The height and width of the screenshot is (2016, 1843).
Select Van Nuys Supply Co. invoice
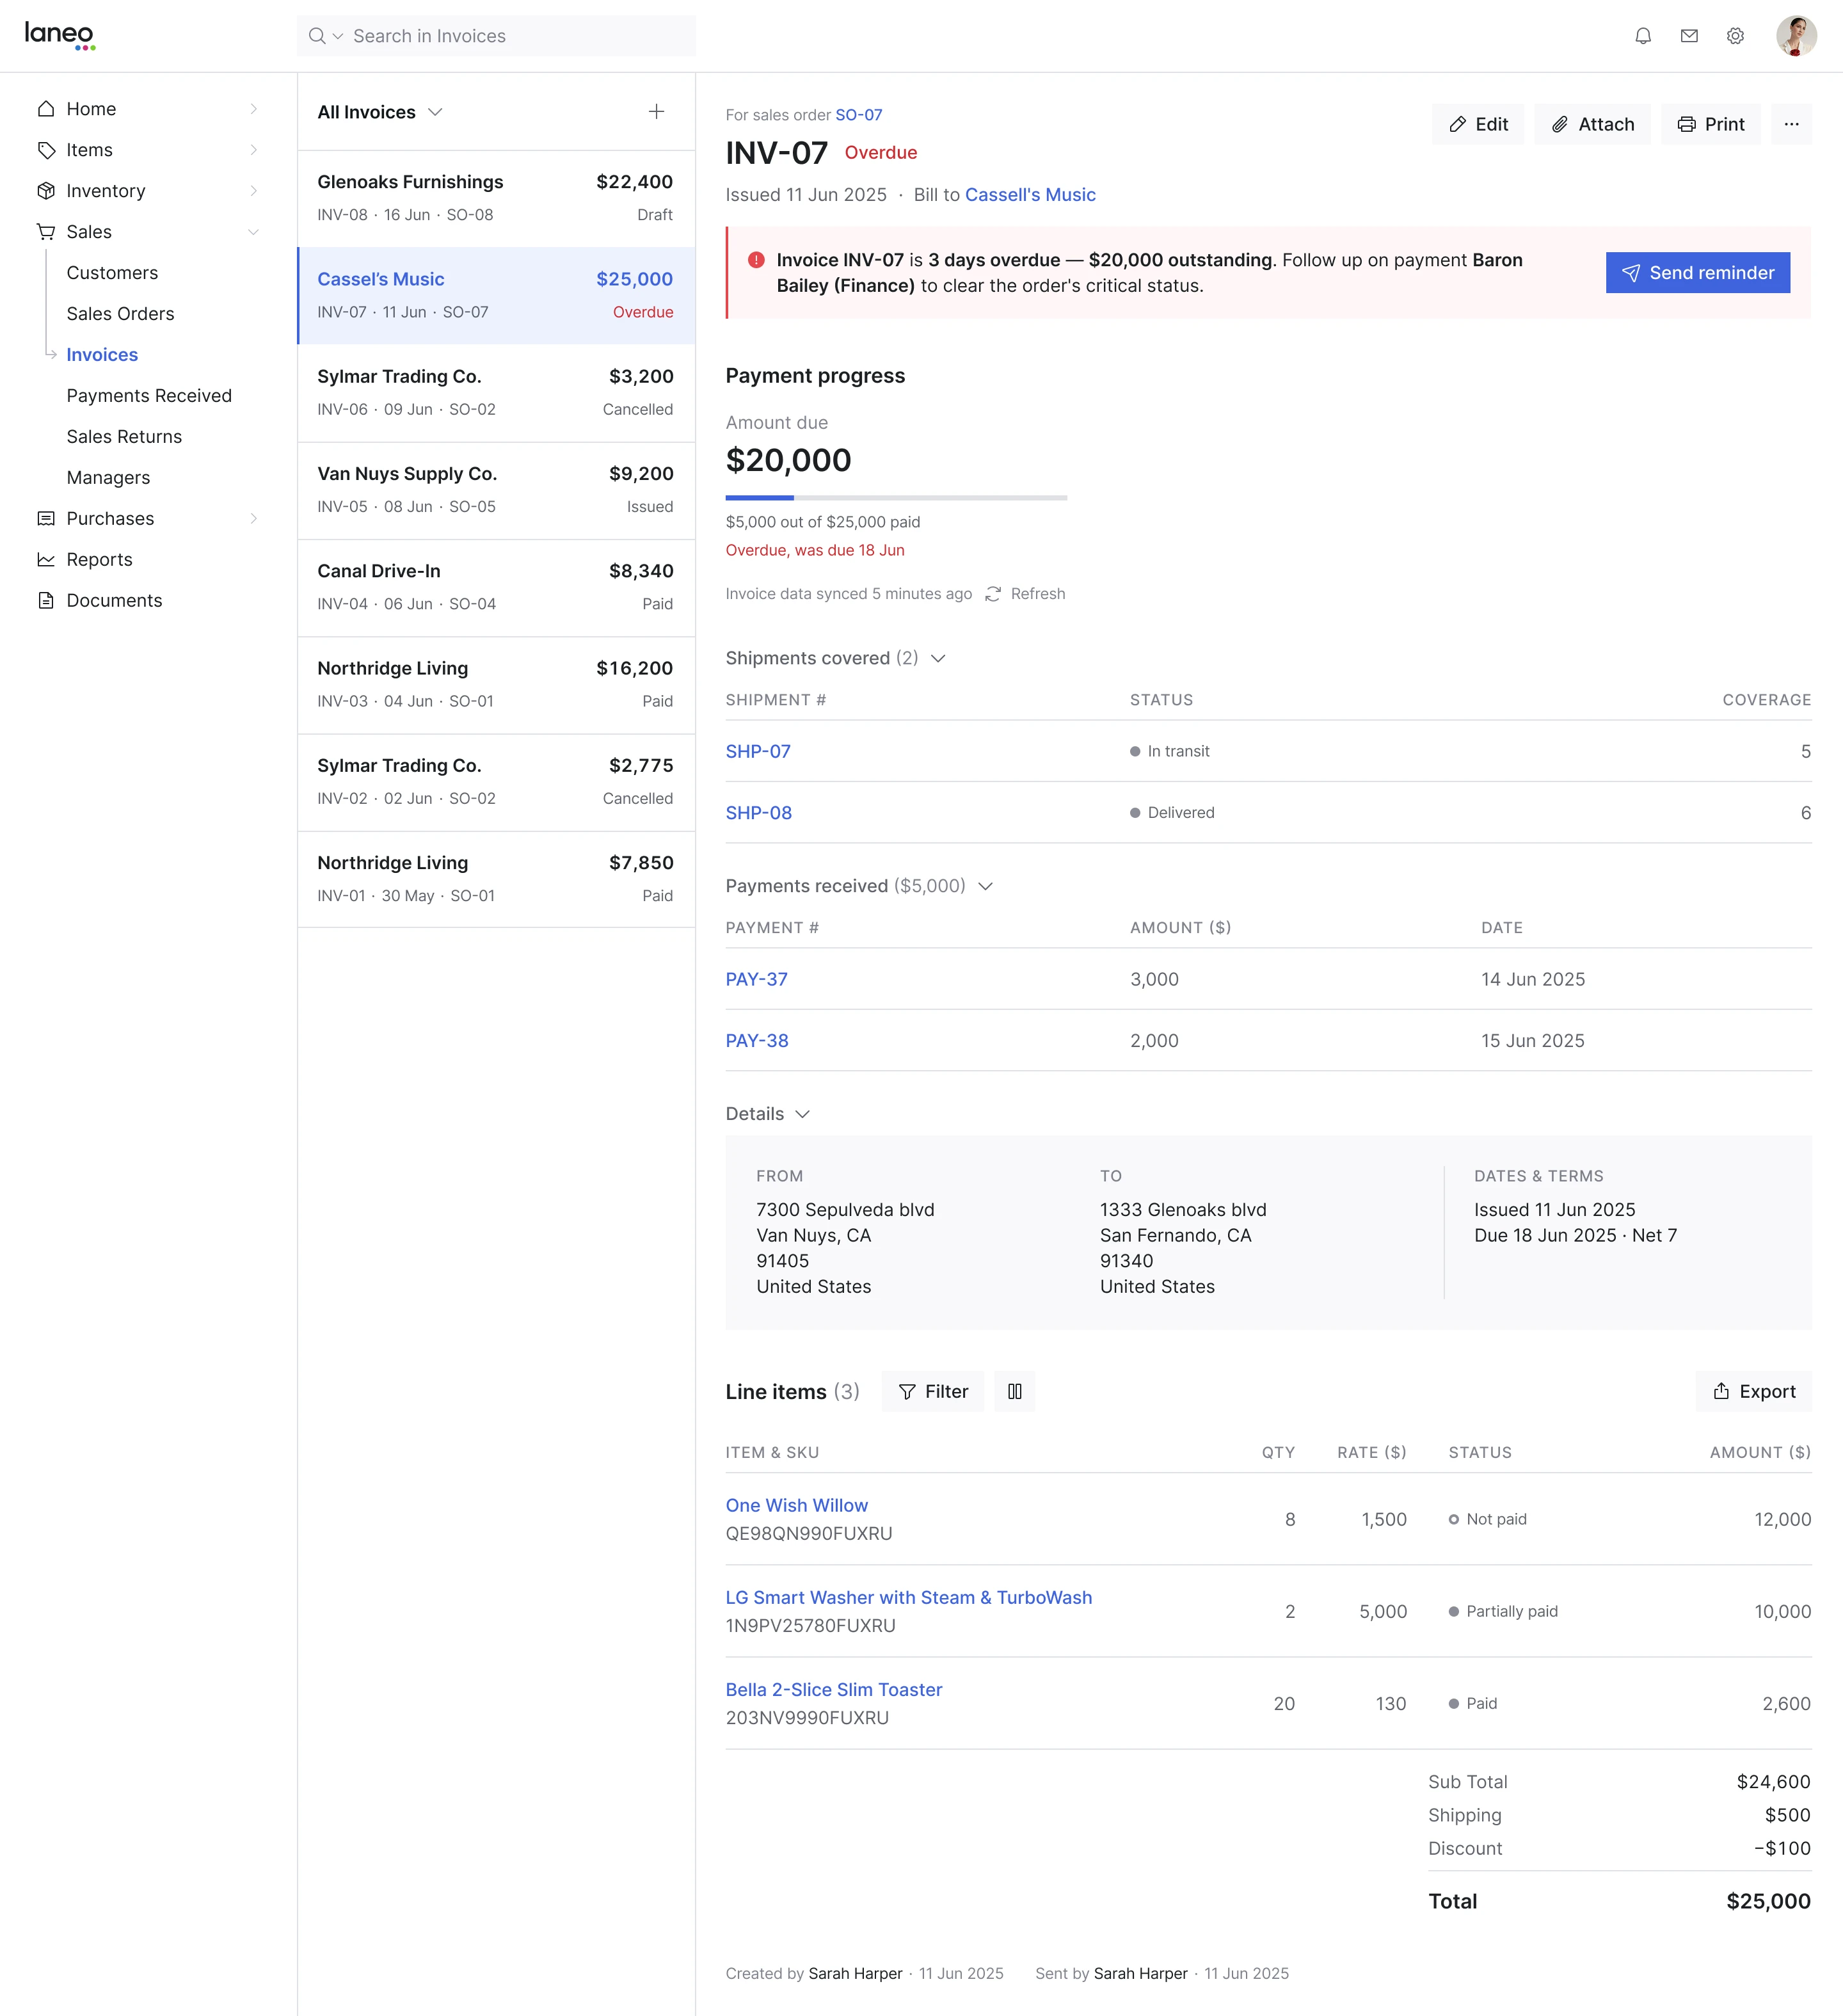click(496, 490)
